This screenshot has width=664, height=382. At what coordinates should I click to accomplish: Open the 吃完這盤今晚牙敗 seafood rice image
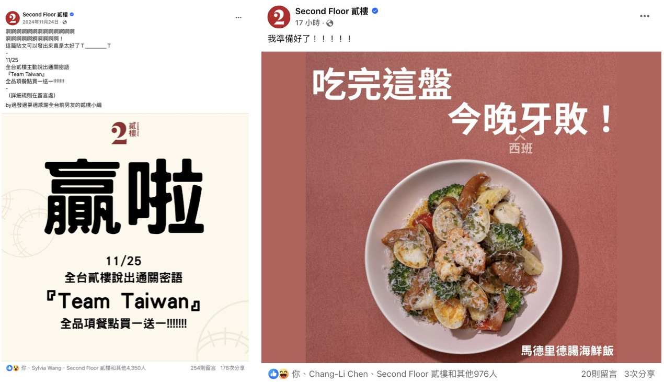[x=461, y=207]
